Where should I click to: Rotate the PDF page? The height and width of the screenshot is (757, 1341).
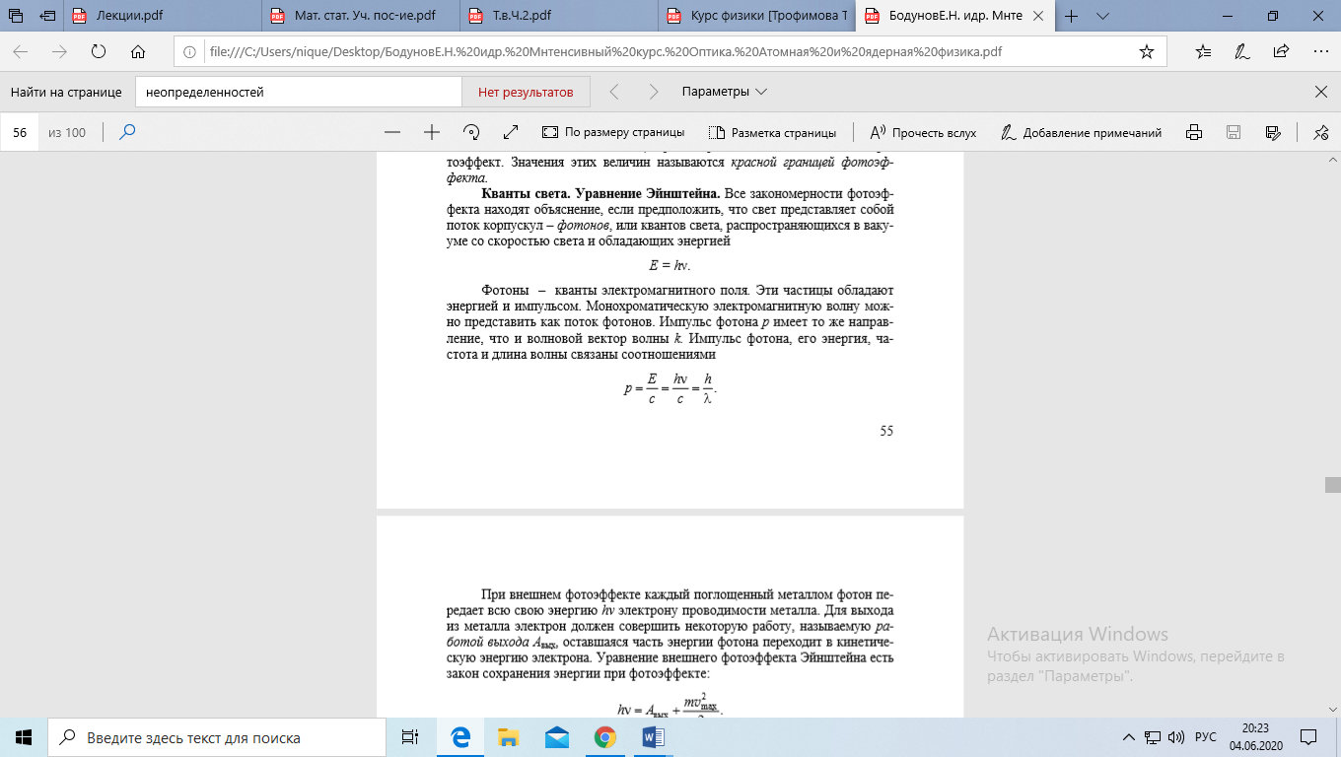pyautogui.click(x=470, y=132)
